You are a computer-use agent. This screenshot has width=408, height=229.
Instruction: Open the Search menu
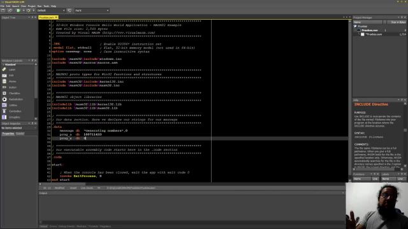(15, 6)
